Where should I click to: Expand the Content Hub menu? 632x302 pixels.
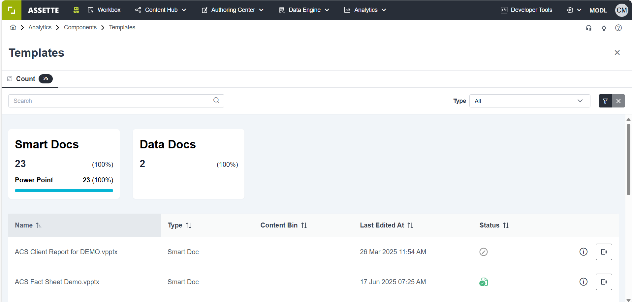[161, 10]
